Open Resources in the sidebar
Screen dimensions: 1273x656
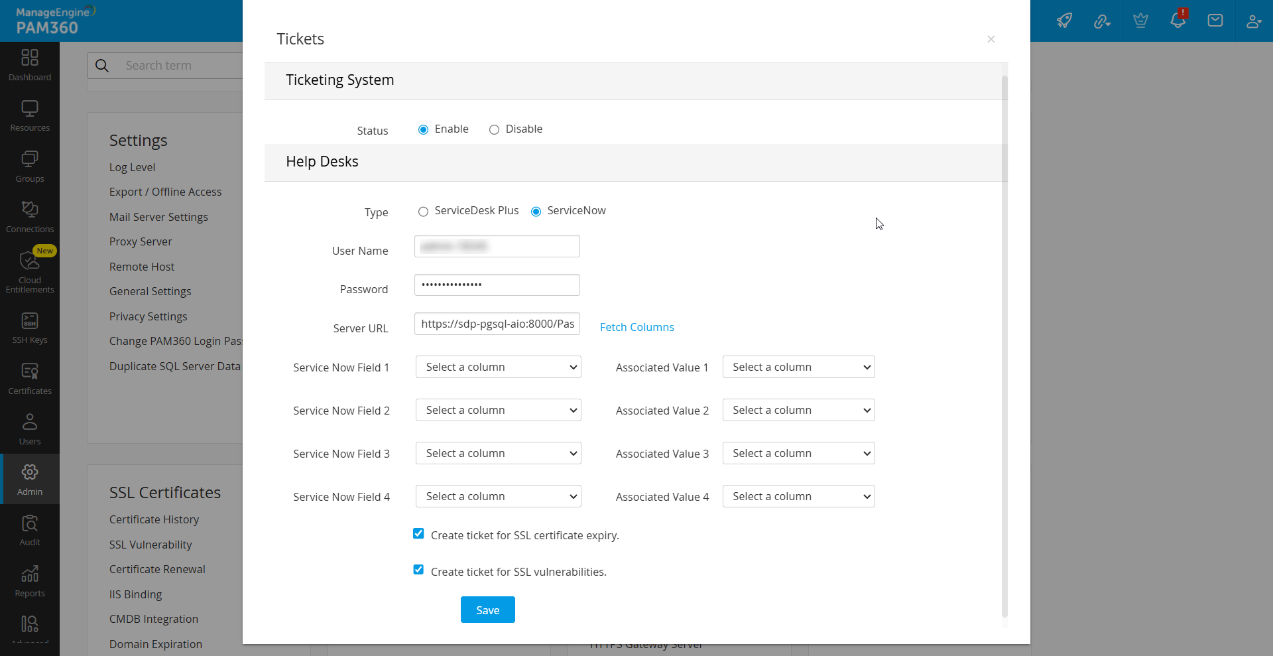click(30, 115)
